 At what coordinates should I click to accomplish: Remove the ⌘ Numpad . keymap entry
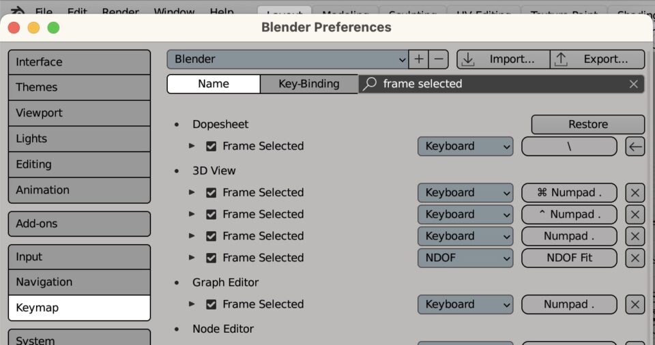click(635, 192)
